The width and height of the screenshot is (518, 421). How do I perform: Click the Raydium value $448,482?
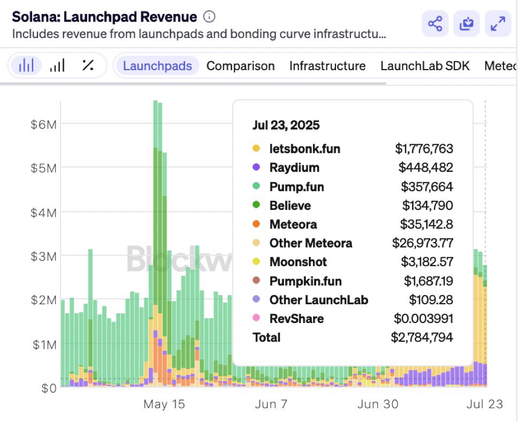[425, 168]
